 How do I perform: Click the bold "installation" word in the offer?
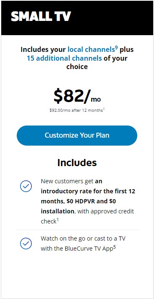pyautogui.click(x=57, y=211)
